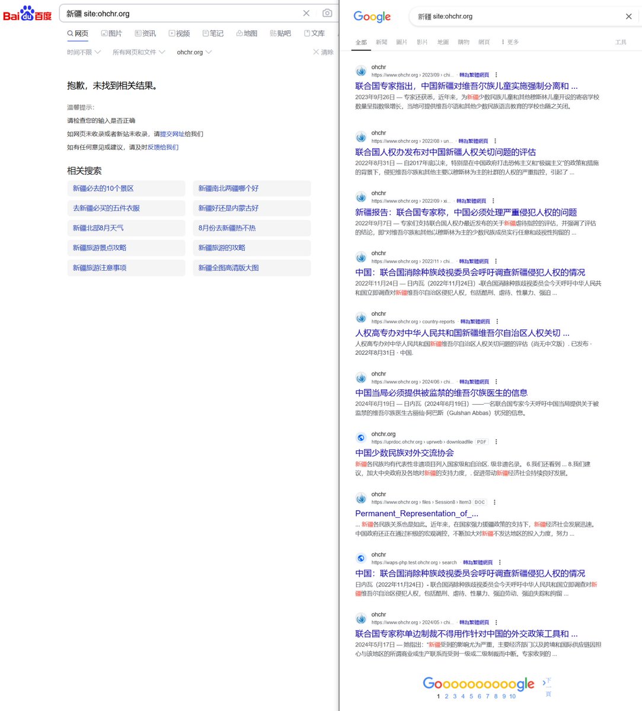Open three-dot menu for Permanent_Representation DOC result
The height and width of the screenshot is (711, 642).
coord(494,502)
